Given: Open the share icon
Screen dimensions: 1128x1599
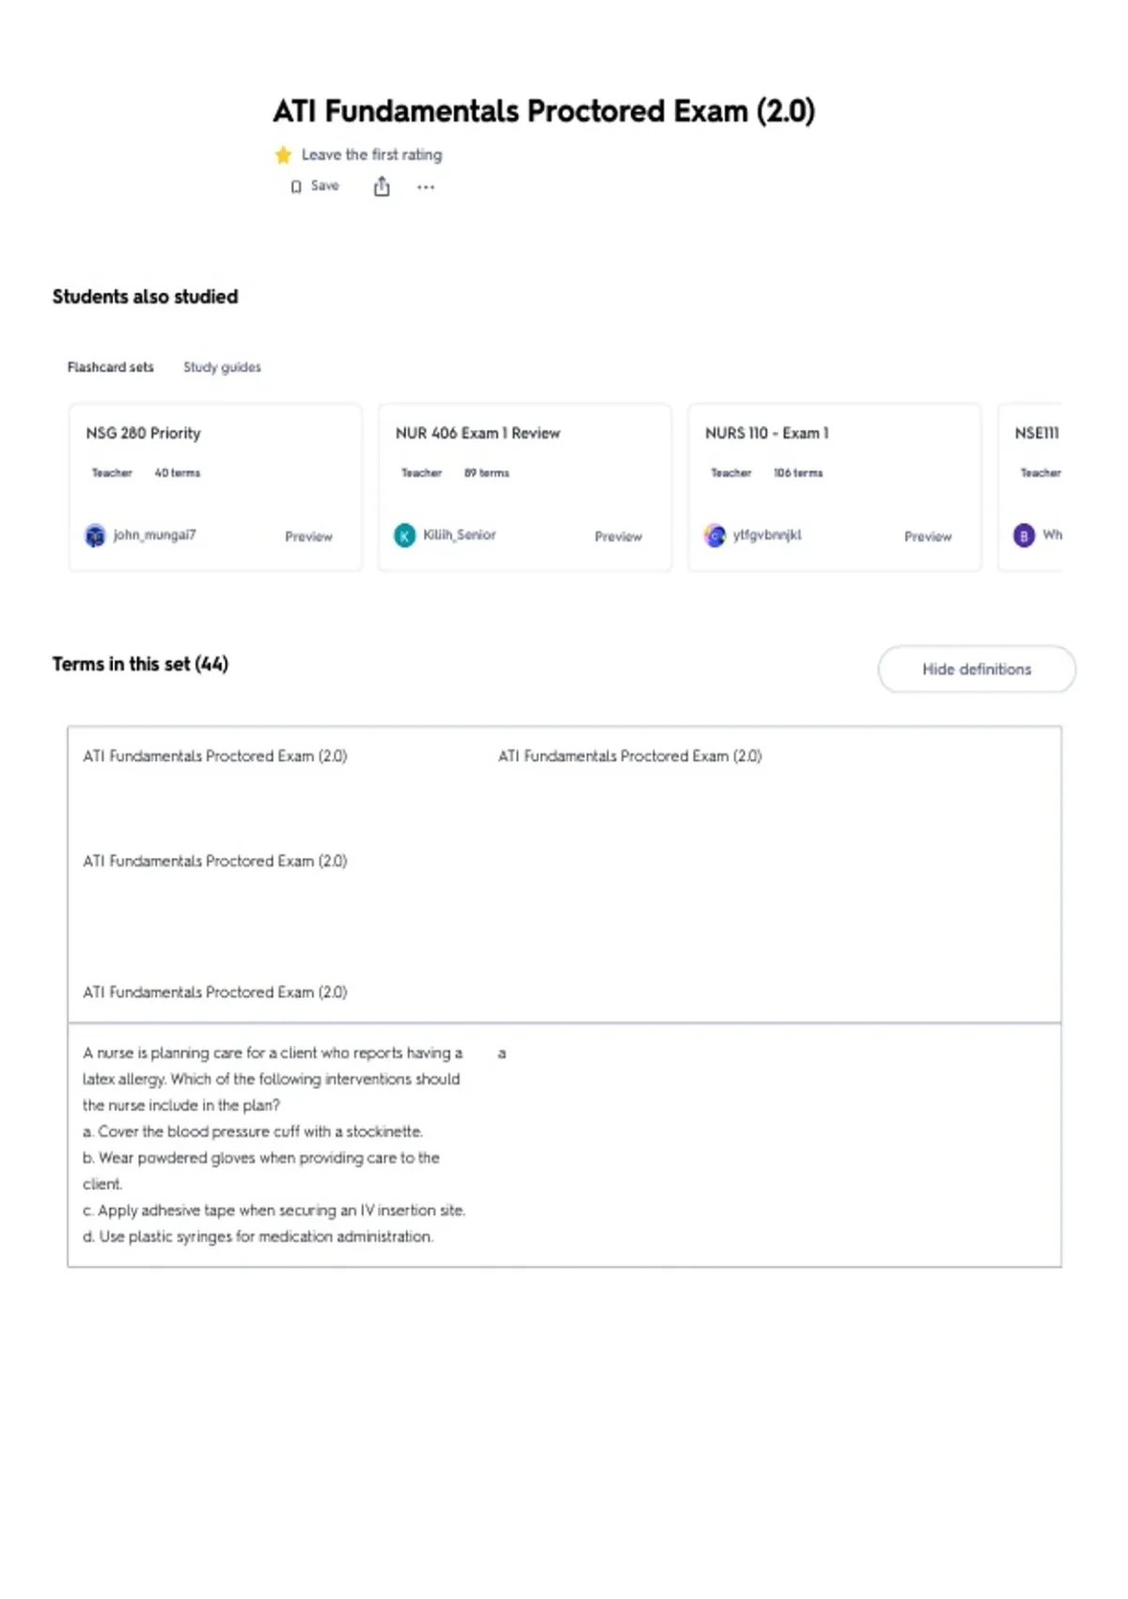Looking at the screenshot, I should pyautogui.click(x=382, y=187).
